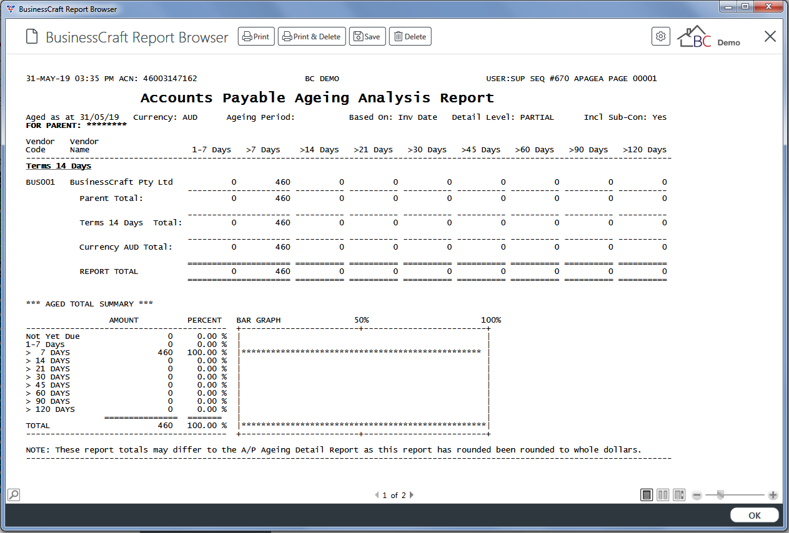Delete the report
Screen dimensions: 789x533
(x=410, y=37)
